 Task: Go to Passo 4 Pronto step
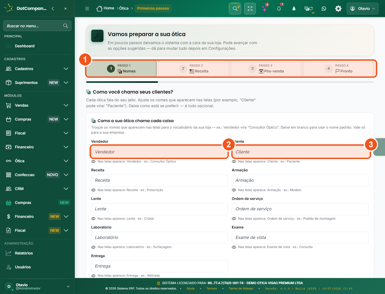[338, 69]
